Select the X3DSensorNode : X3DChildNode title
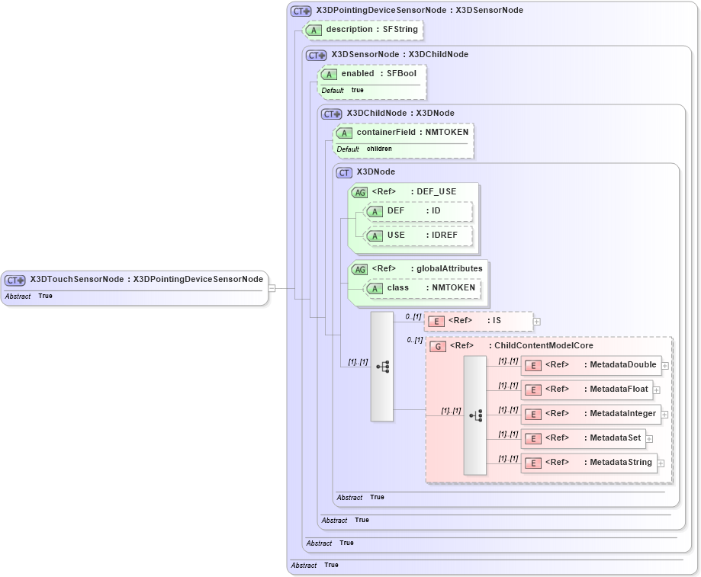701x577 pixels. (400, 54)
